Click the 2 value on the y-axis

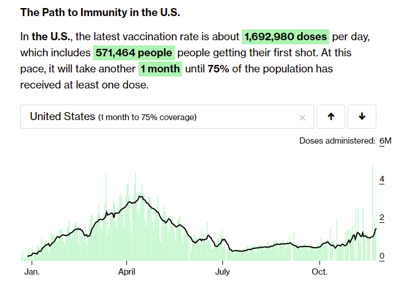click(382, 218)
